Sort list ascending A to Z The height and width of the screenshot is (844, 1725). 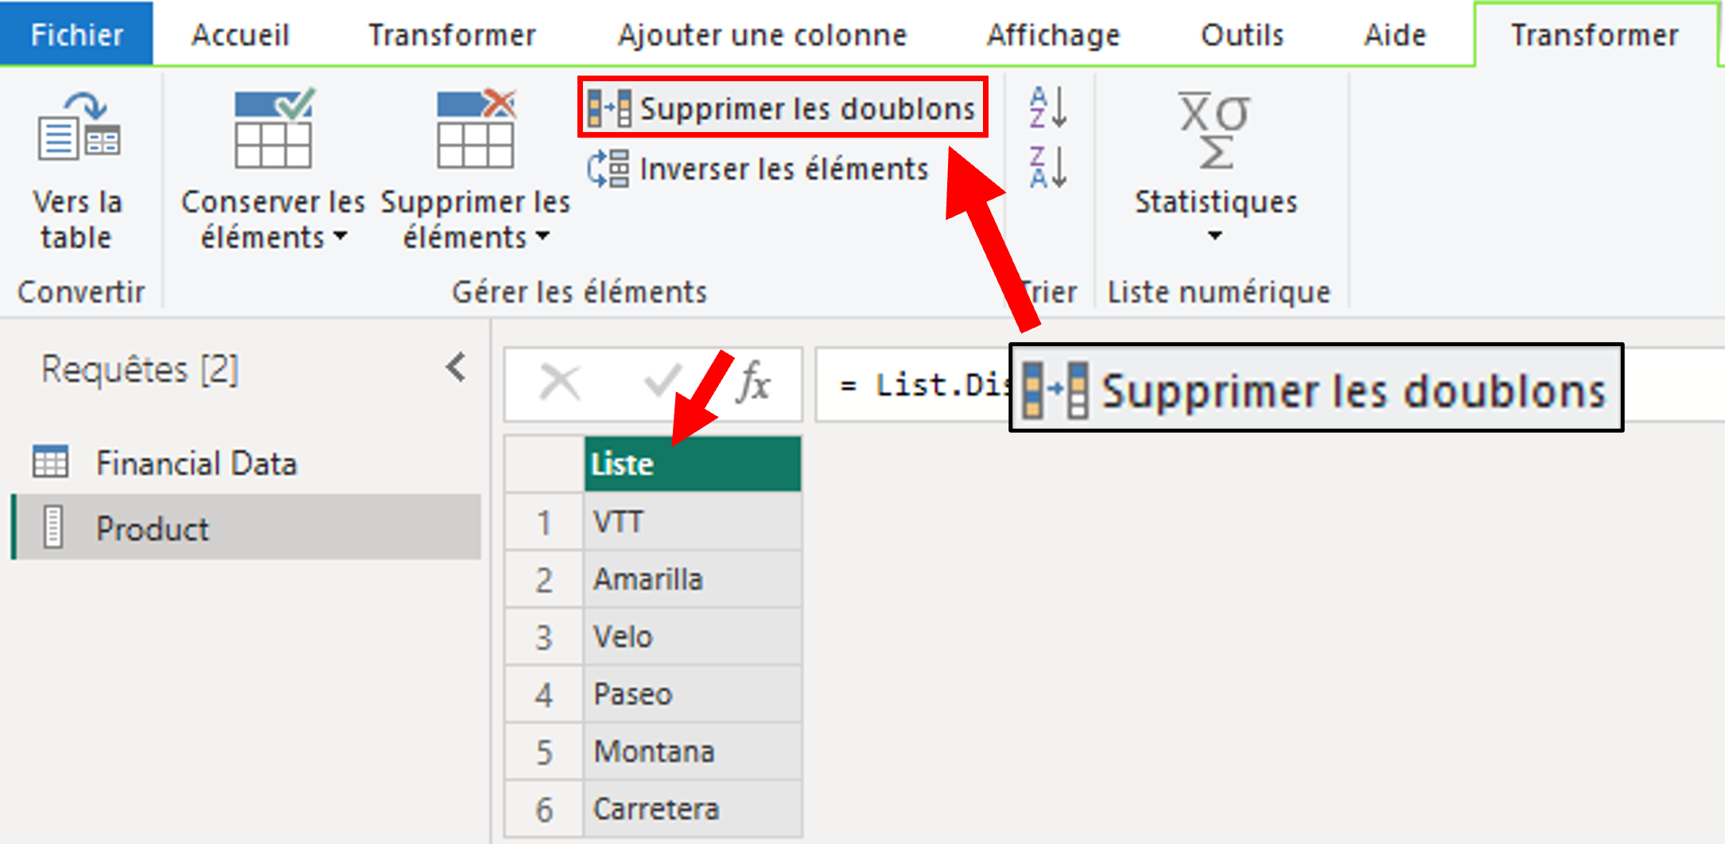point(1047,108)
